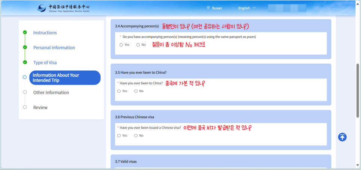Open the English language dropdown
The height and width of the screenshot is (170, 361).
[x=247, y=8]
